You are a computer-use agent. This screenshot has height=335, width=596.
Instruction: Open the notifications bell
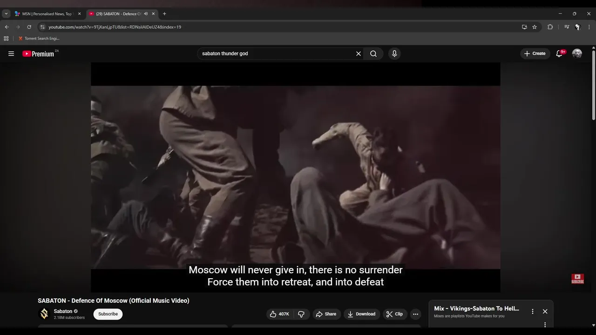pyautogui.click(x=560, y=54)
